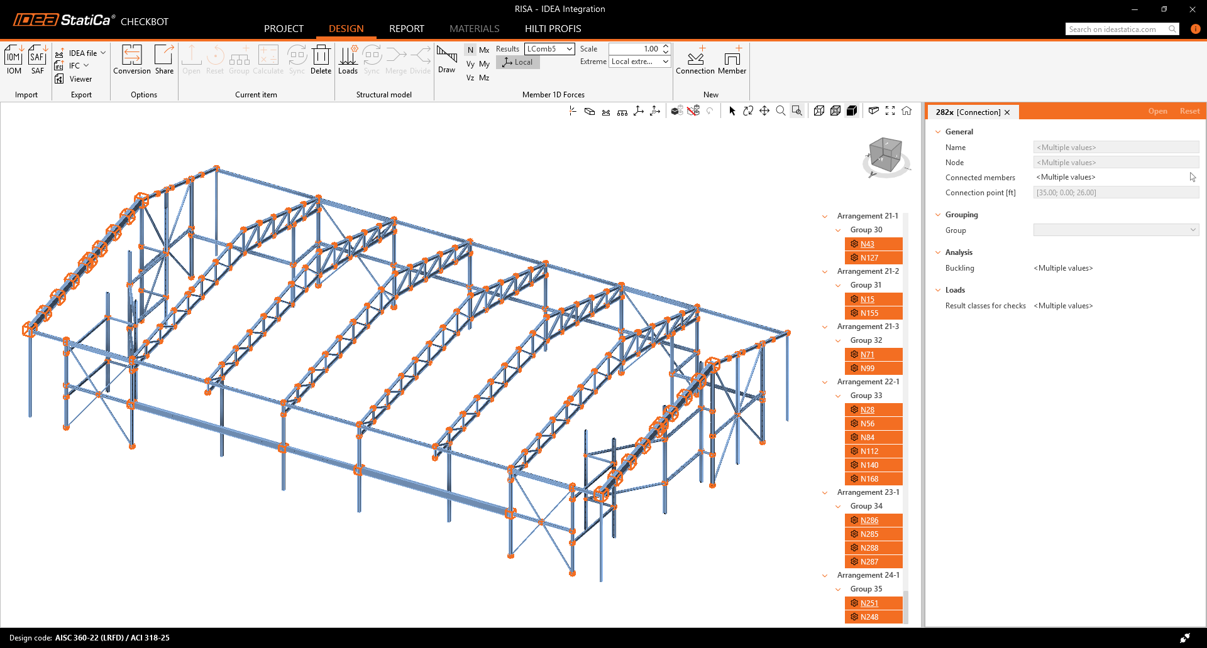Toggle the Local coordinate button
1207x648 pixels.
coord(518,62)
